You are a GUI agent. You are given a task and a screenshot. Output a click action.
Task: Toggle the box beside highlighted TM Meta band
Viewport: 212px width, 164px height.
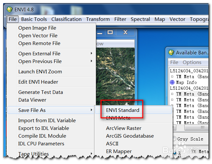pyautogui.click(x=172, y=94)
